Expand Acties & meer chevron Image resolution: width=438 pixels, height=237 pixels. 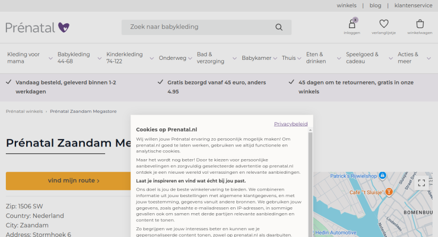(x=429, y=58)
